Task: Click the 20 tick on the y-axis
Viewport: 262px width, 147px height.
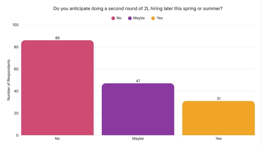Action: [16, 113]
